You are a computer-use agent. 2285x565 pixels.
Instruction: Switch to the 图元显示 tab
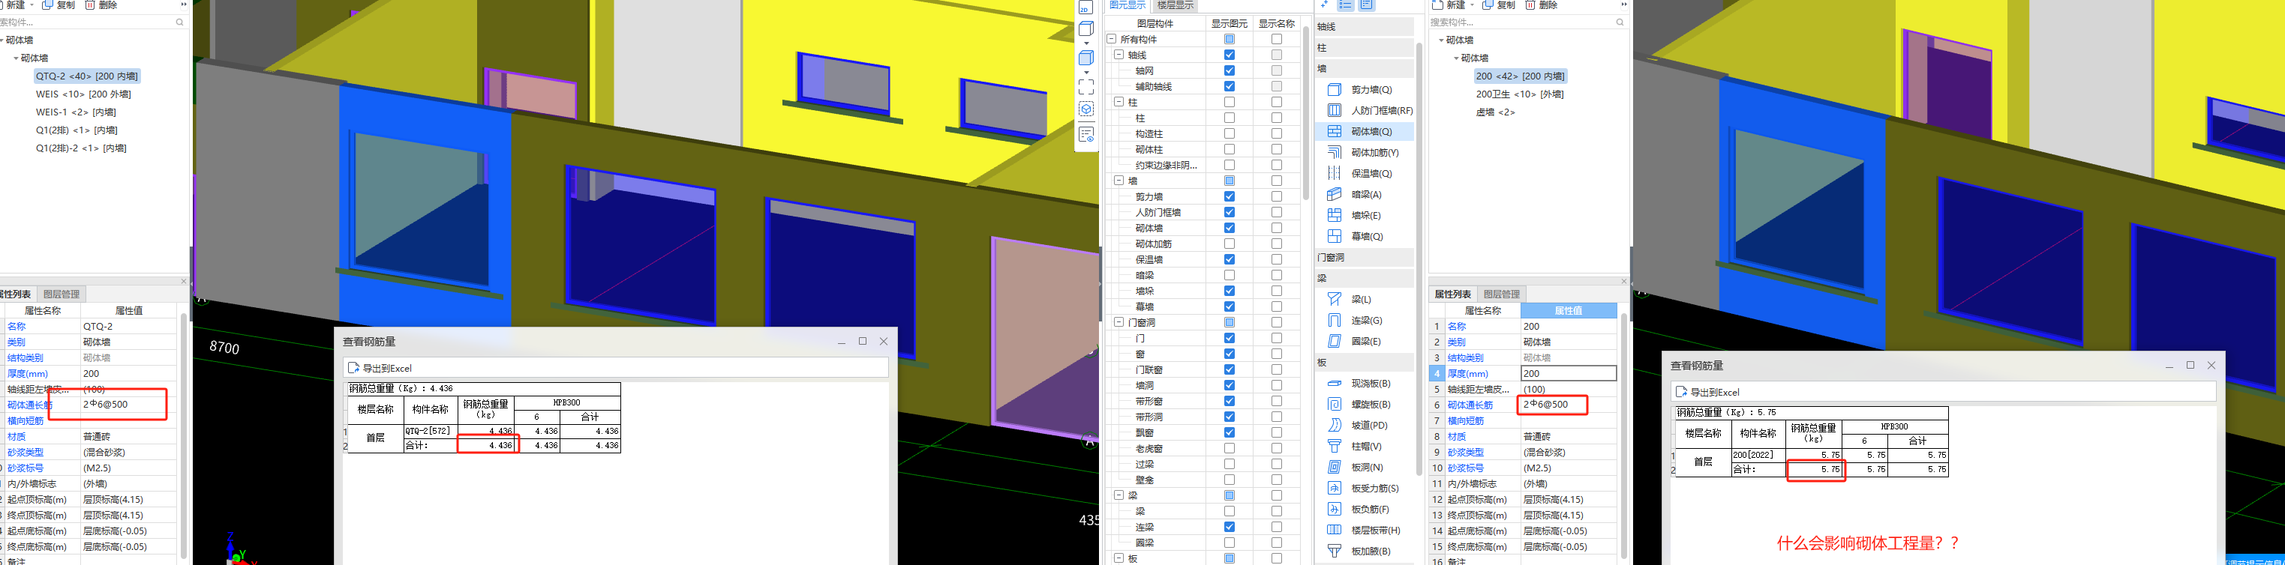coord(1127,5)
